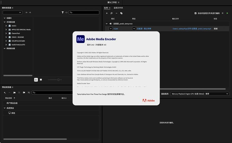
Task: Open the media browser recent locations dropdown
Action: 13,13
